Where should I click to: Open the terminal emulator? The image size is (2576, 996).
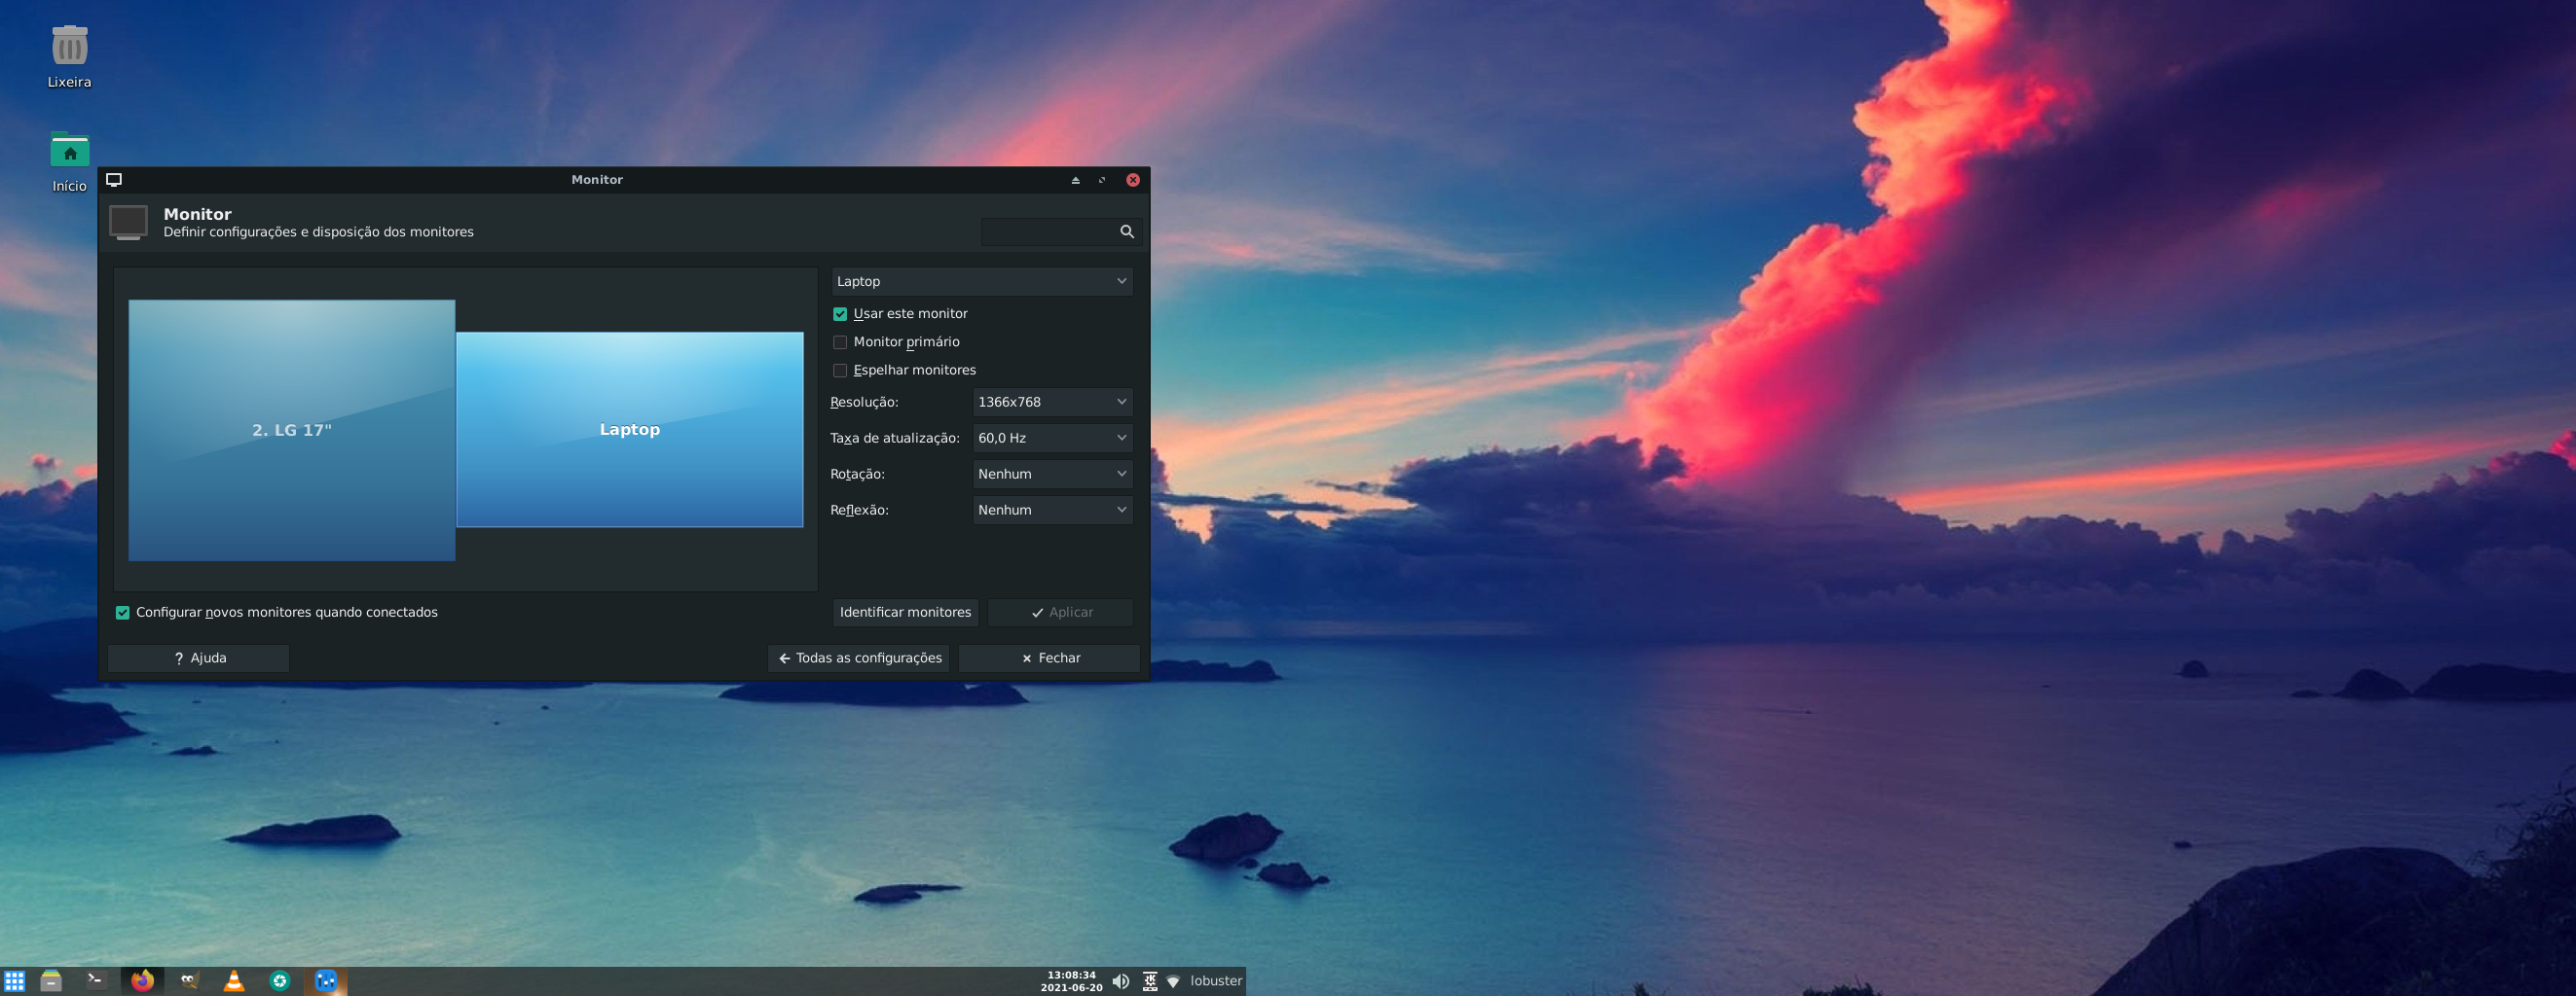(96, 981)
